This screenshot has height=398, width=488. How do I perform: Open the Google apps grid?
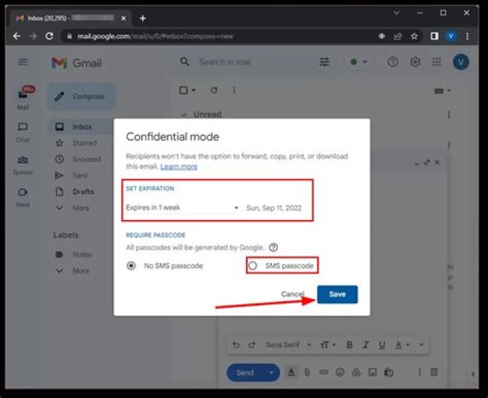(436, 62)
